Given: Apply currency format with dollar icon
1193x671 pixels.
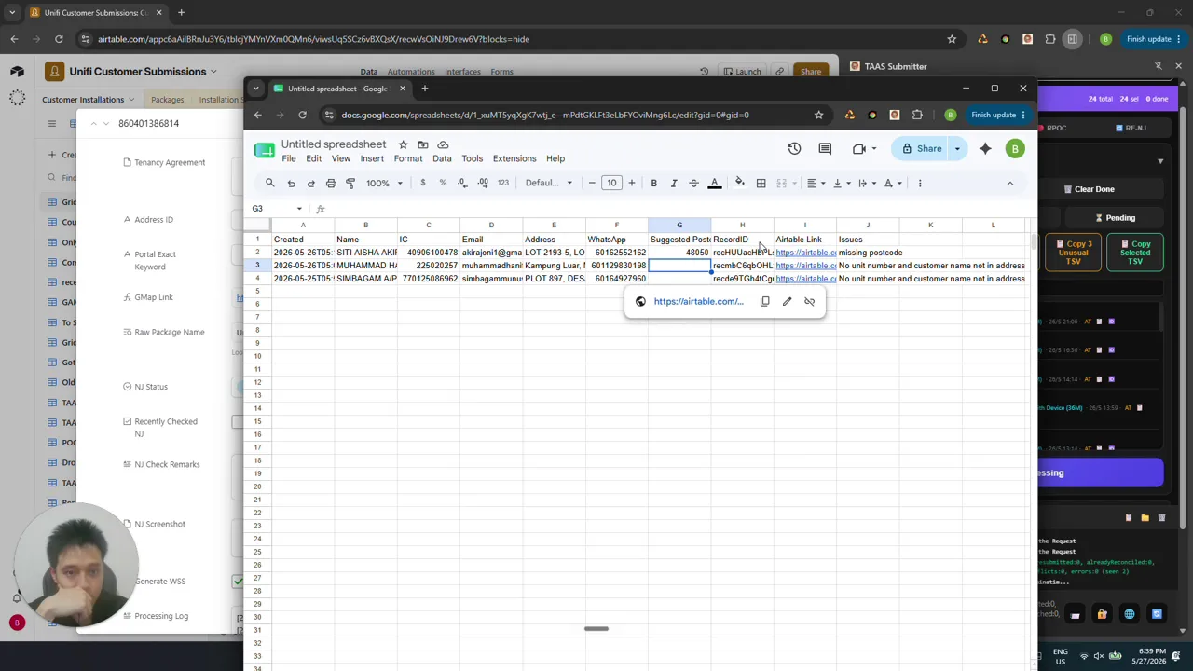Looking at the screenshot, I should pyautogui.click(x=422, y=183).
